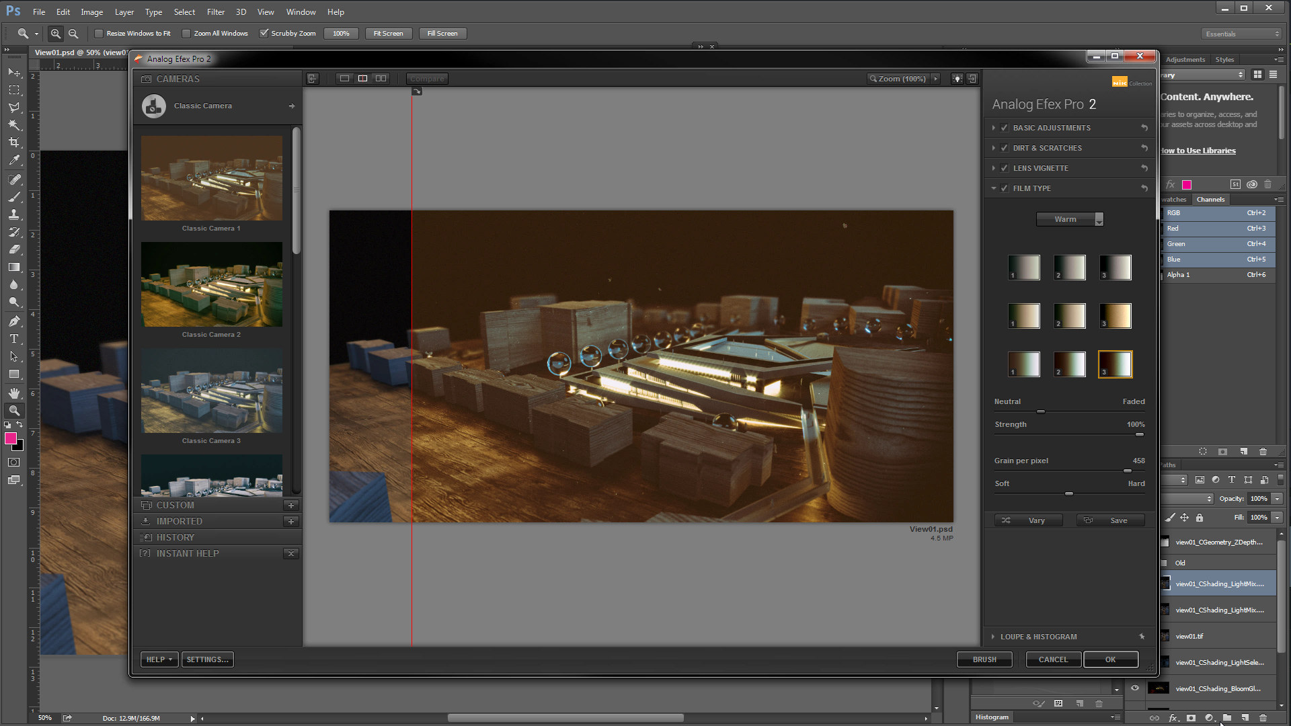1291x726 pixels.
Task: Open the Layer menu
Action: click(124, 12)
